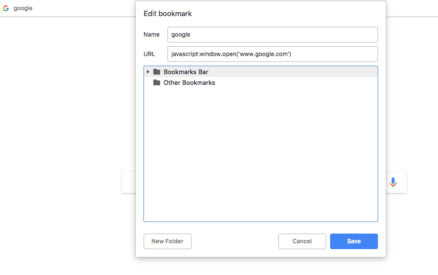This screenshot has height=275, width=438.
Task: Save the bookmark changes
Action: tap(354, 241)
